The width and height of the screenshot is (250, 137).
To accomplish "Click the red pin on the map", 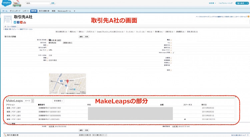I will tap(68, 81).
